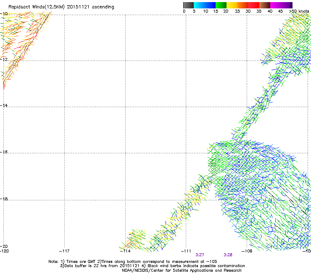
Task: Click the orange 25-30 knots color segment
Action: pos(243,5)
